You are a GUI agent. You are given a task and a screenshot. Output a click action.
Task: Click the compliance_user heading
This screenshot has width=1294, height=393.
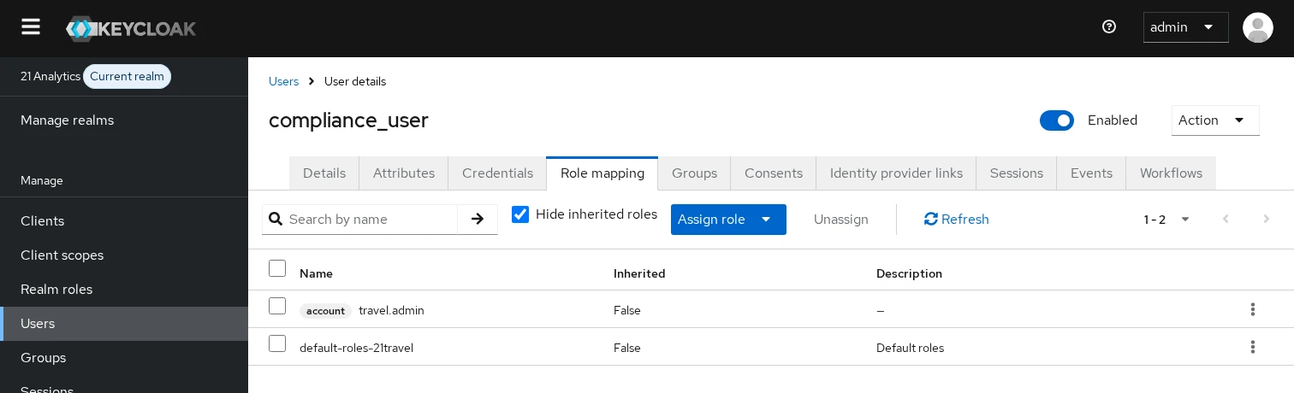coord(348,120)
